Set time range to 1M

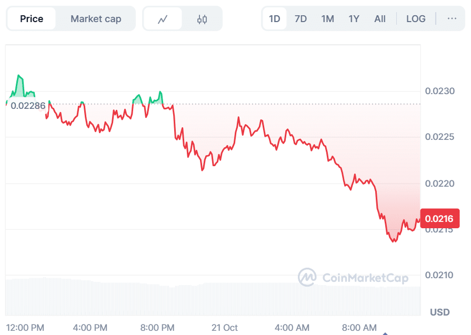tap(327, 19)
